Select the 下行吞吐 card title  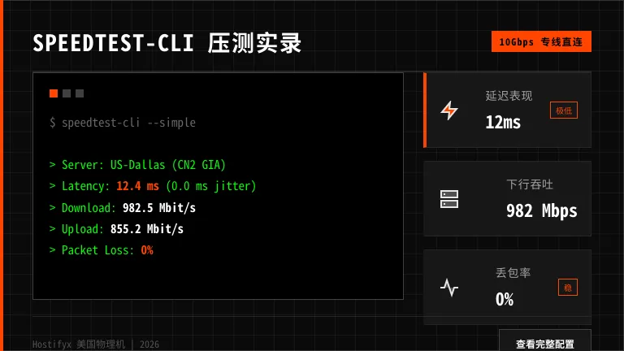[530, 184]
